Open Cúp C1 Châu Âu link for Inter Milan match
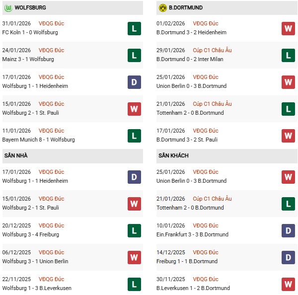This screenshot has height=295, width=298. (x=214, y=50)
